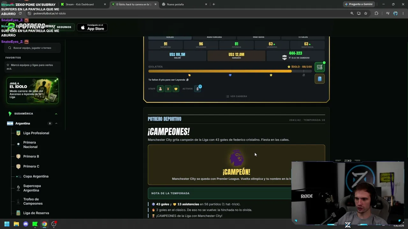Click the Primera B shield icon
408x229 pixels.
(18, 156)
